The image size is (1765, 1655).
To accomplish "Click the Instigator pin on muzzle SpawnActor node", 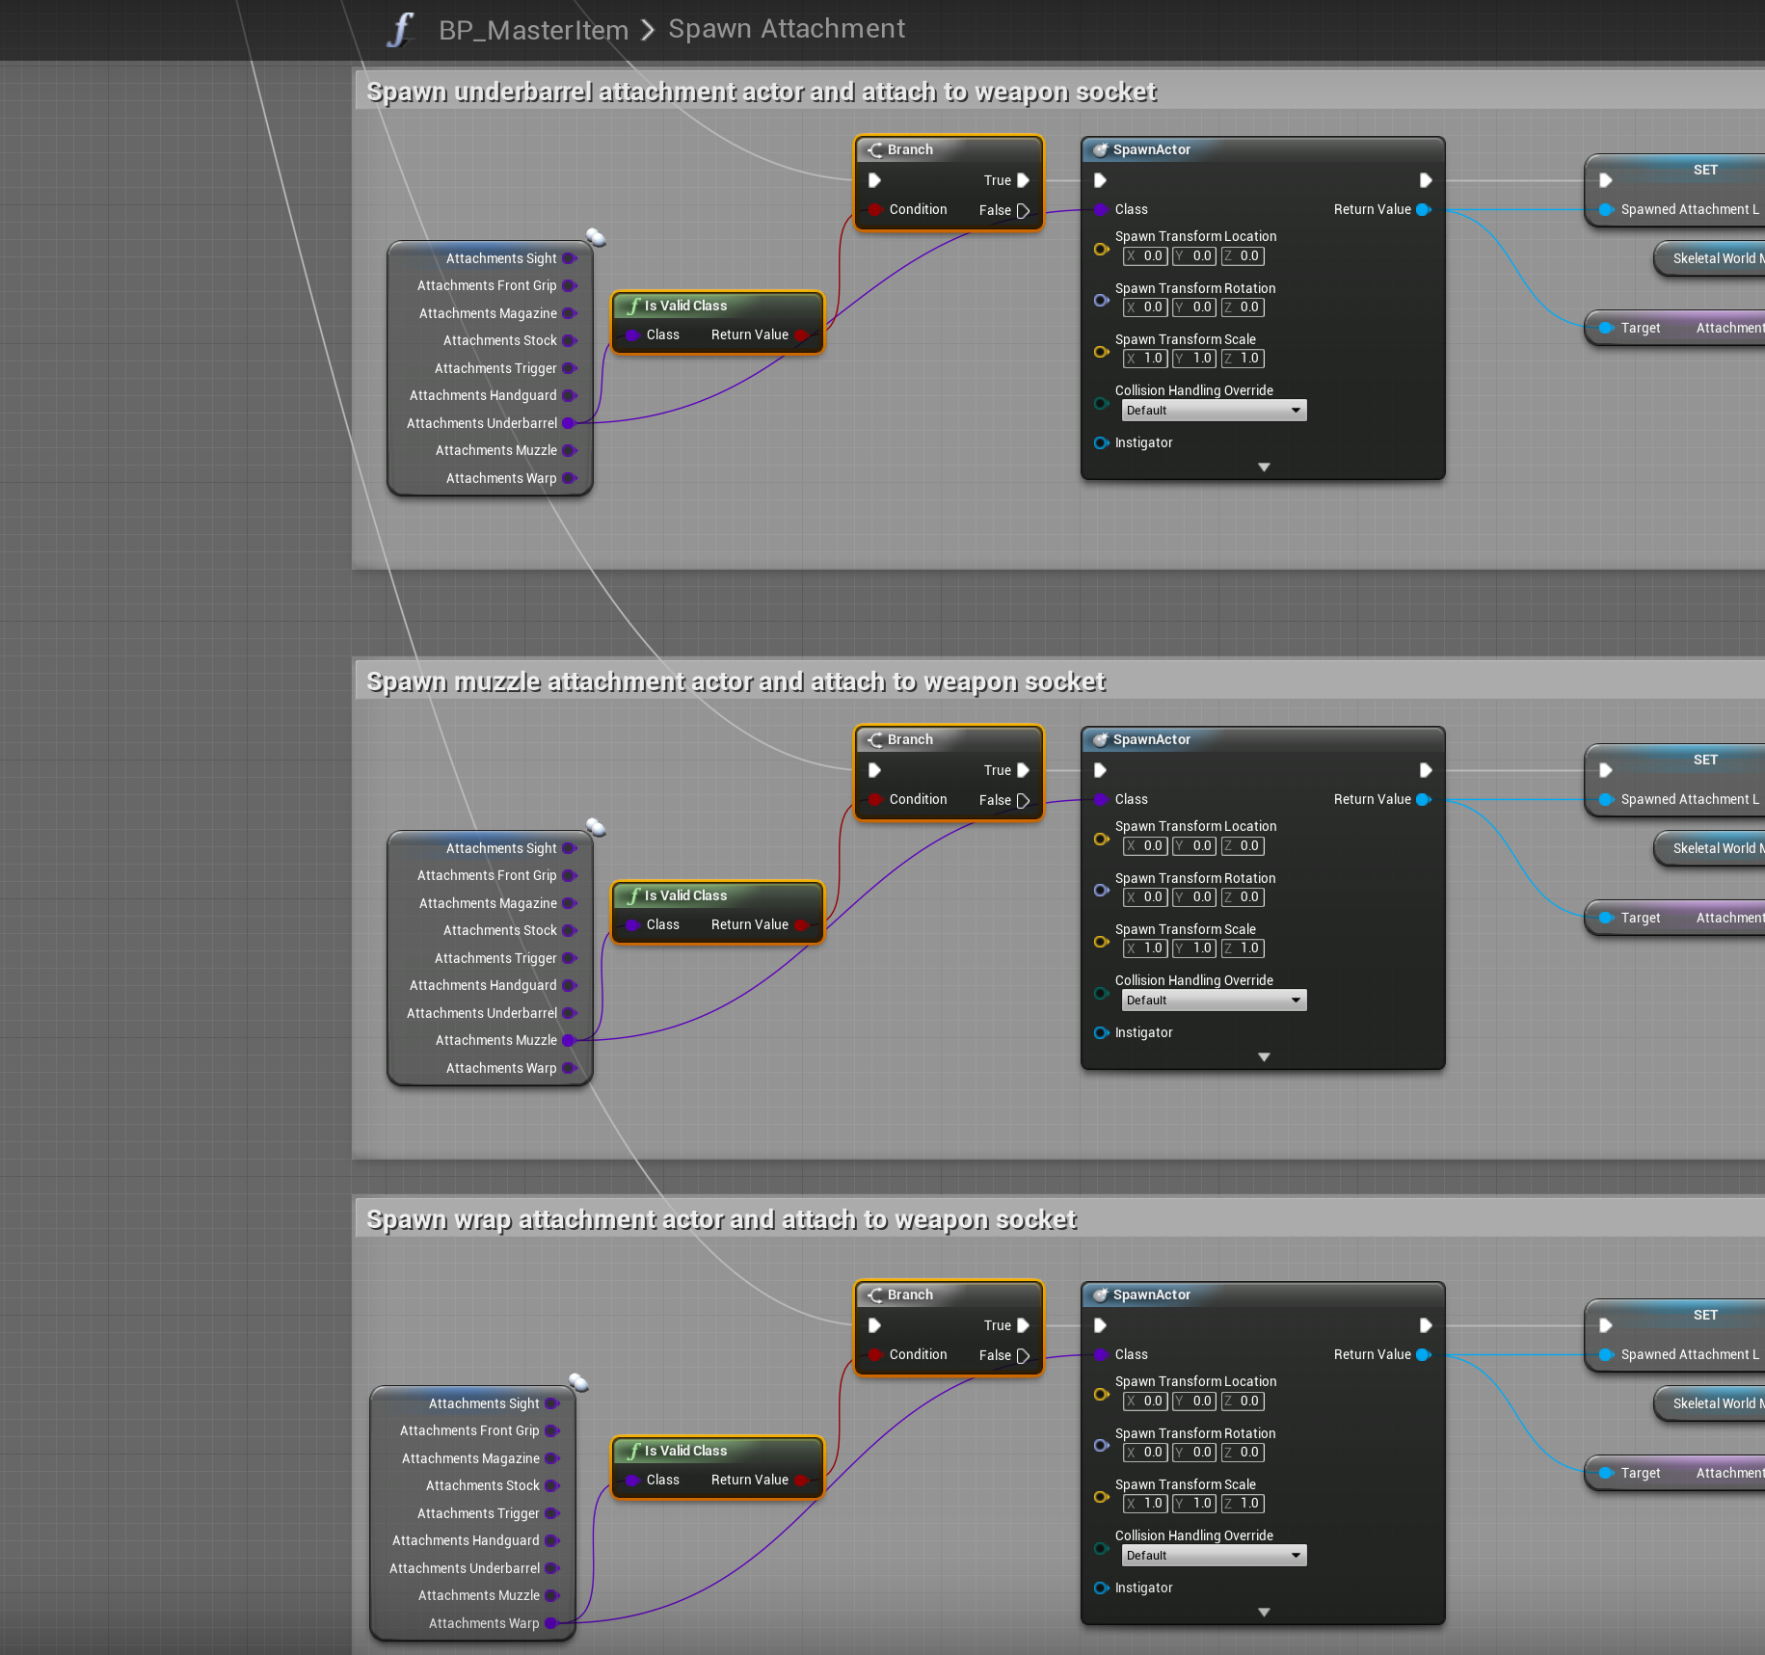I will coord(1101,1032).
